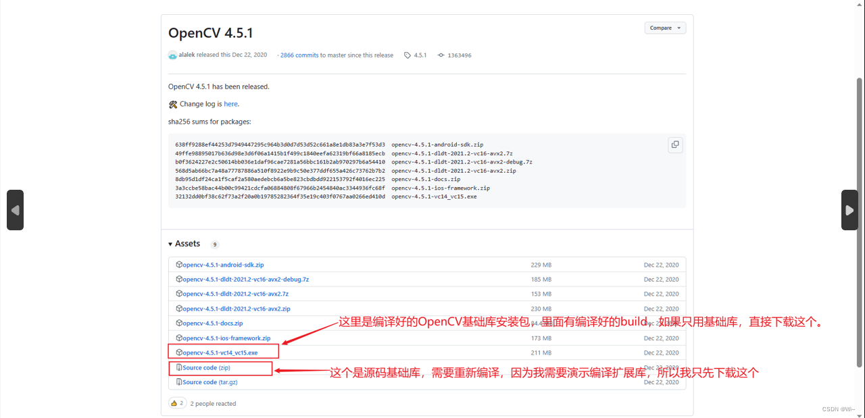
Task: Click the "2 people reacted" text
Action: pyautogui.click(x=213, y=404)
